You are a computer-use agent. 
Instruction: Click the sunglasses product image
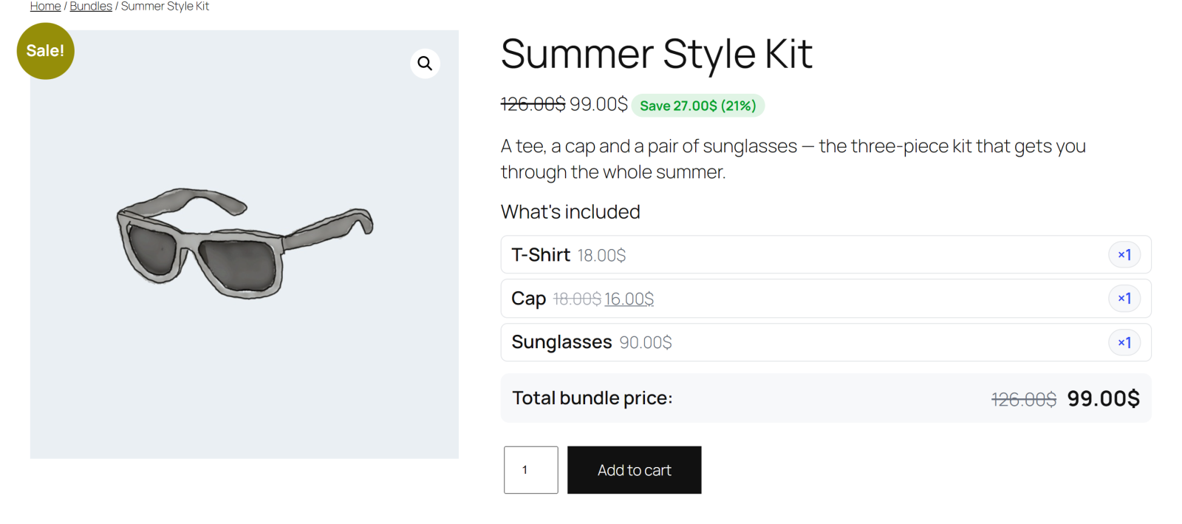click(245, 244)
